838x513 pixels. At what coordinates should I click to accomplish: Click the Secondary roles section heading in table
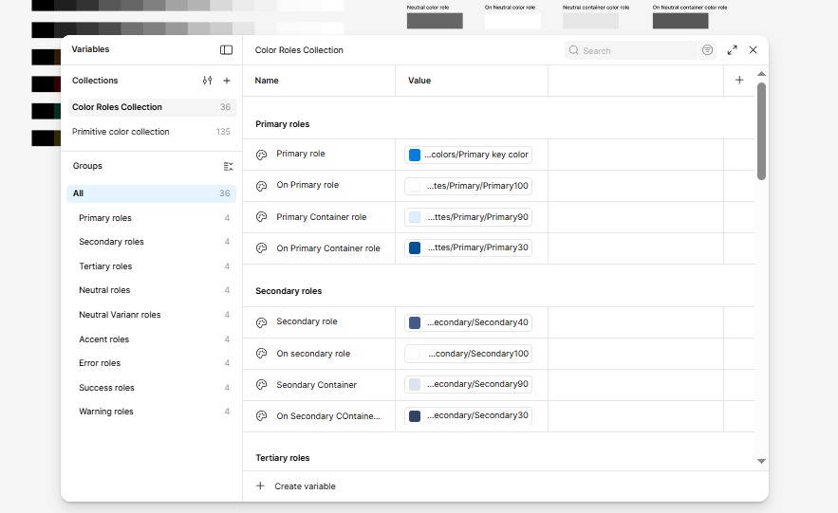[289, 291]
